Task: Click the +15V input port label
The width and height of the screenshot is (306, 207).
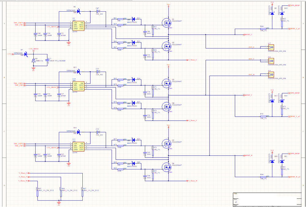Action: tap(10, 54)
